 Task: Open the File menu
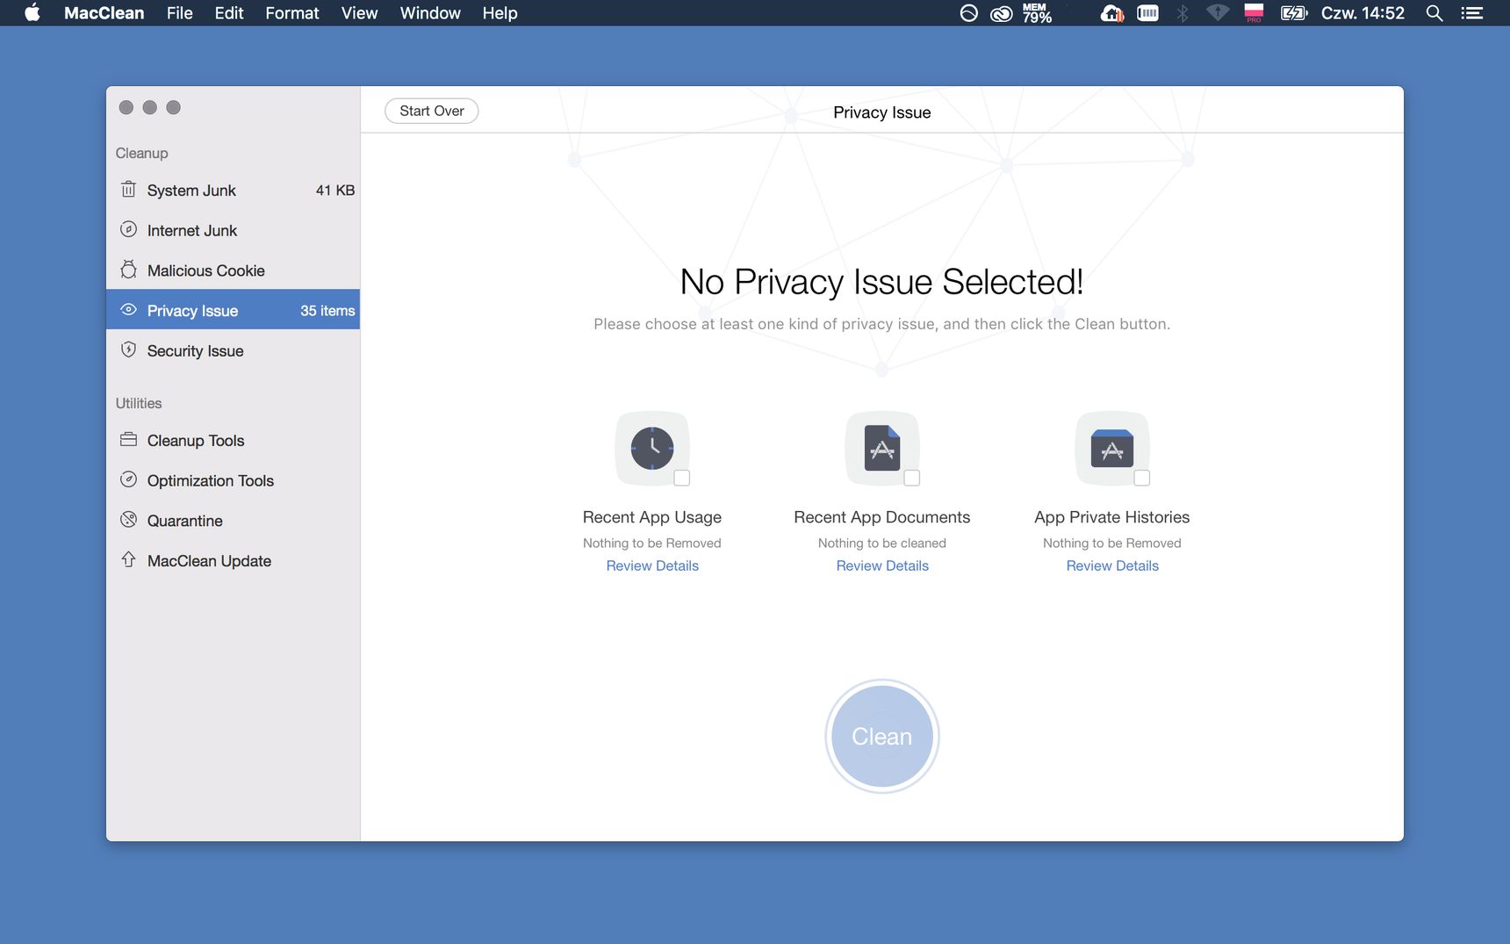(x=180, y=13)
